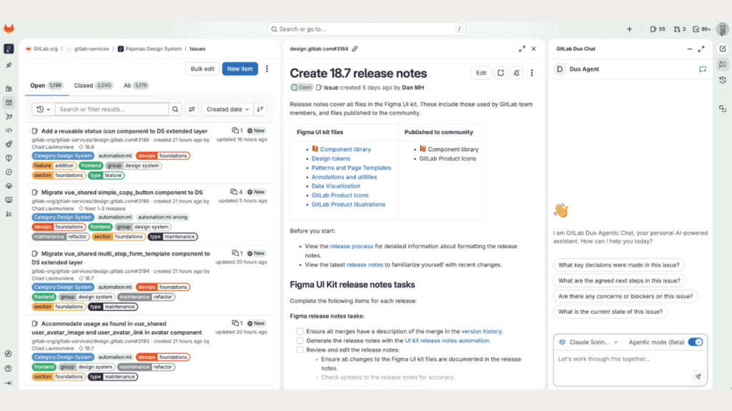Click the GitLab fox logo top left
This screenshot has width=732, height=411.
pyautogui.click(x=10, y=30)
